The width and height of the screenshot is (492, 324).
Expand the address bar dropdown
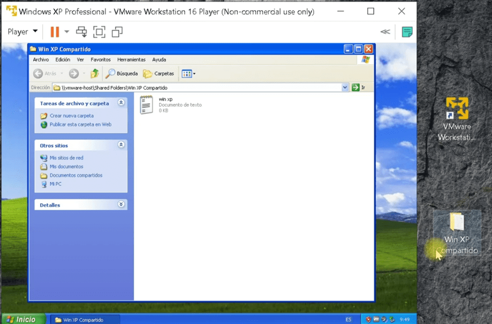(345, 88)
